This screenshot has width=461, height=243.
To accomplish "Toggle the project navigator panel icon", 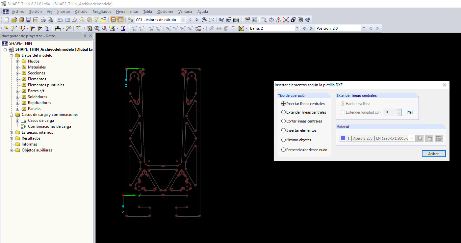I will 113,20.
